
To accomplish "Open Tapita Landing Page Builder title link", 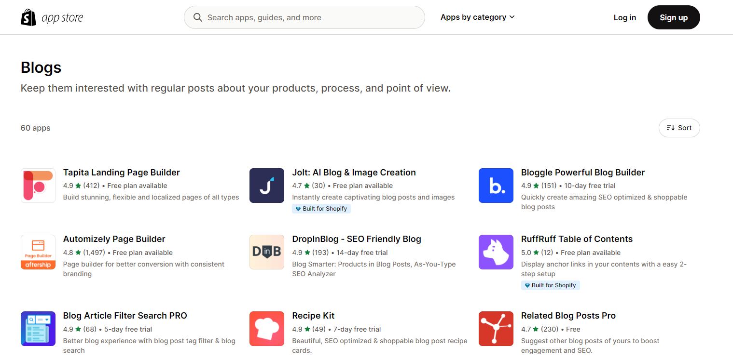I will pyautogui.click(x=122, y=173).
